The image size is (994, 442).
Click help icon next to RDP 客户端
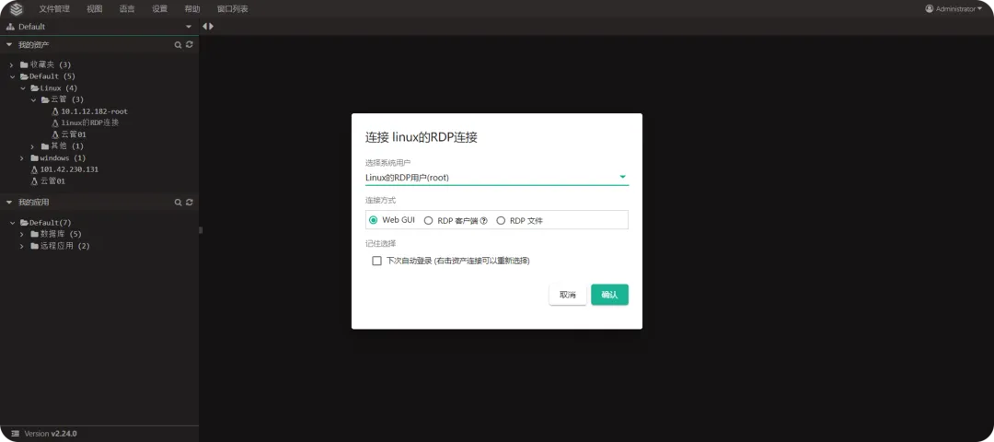pyautogui.click(x=484, y=221)
